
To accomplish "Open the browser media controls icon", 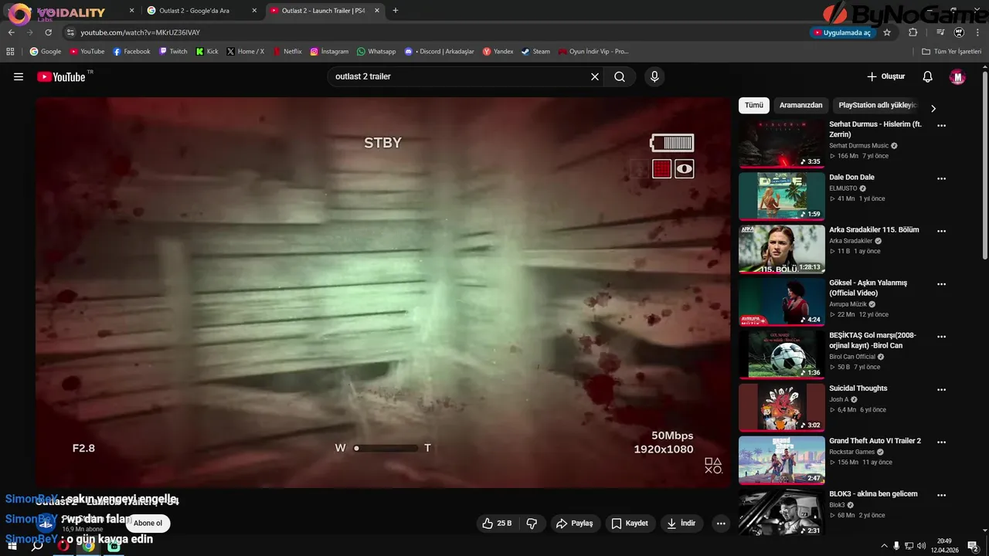I will pos(940,32).
